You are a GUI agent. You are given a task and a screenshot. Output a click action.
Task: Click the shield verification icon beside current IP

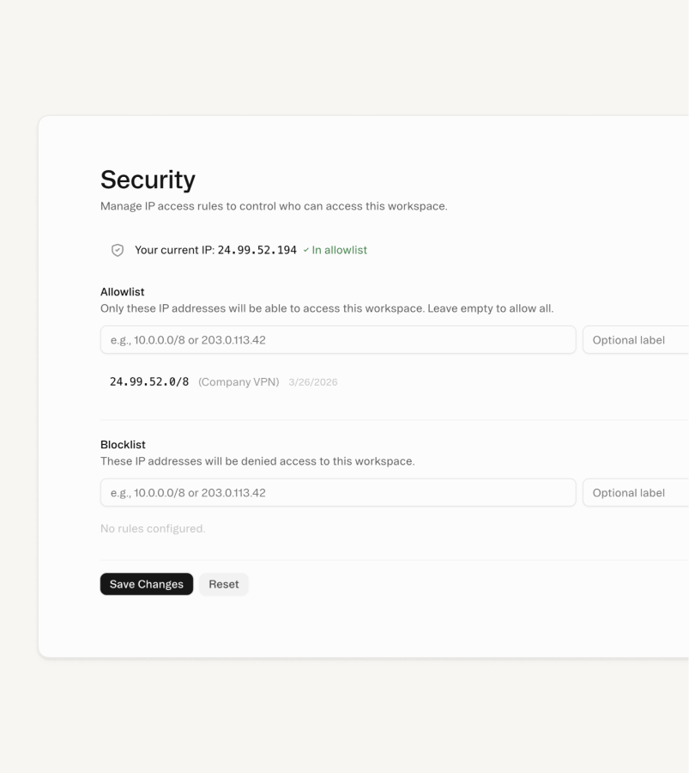pos(116,249)
